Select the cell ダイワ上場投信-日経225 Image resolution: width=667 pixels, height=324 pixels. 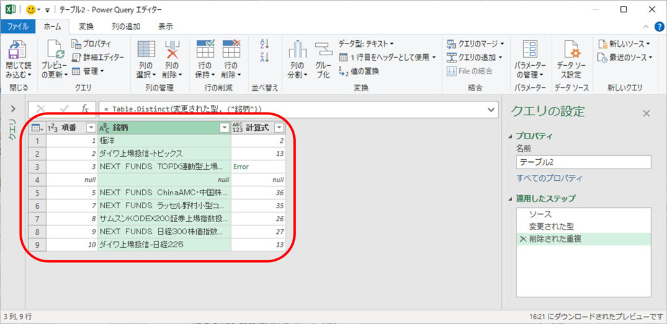click(165, 245)
